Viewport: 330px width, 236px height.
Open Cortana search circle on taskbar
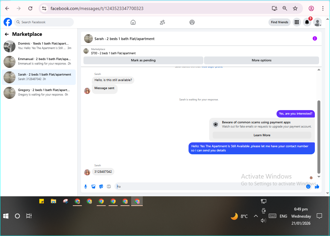pos(17,216)
